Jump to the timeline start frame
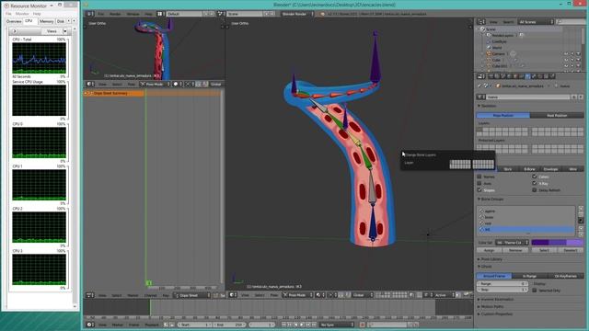The image size is (589, 331). tap(284, 325)
